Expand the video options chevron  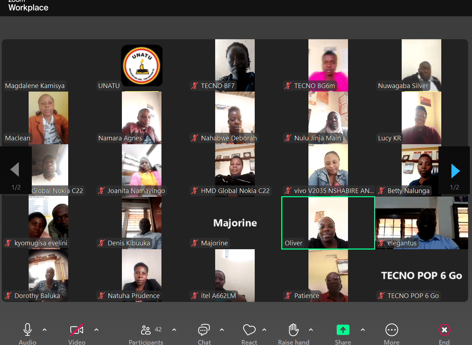click(96, 330)
